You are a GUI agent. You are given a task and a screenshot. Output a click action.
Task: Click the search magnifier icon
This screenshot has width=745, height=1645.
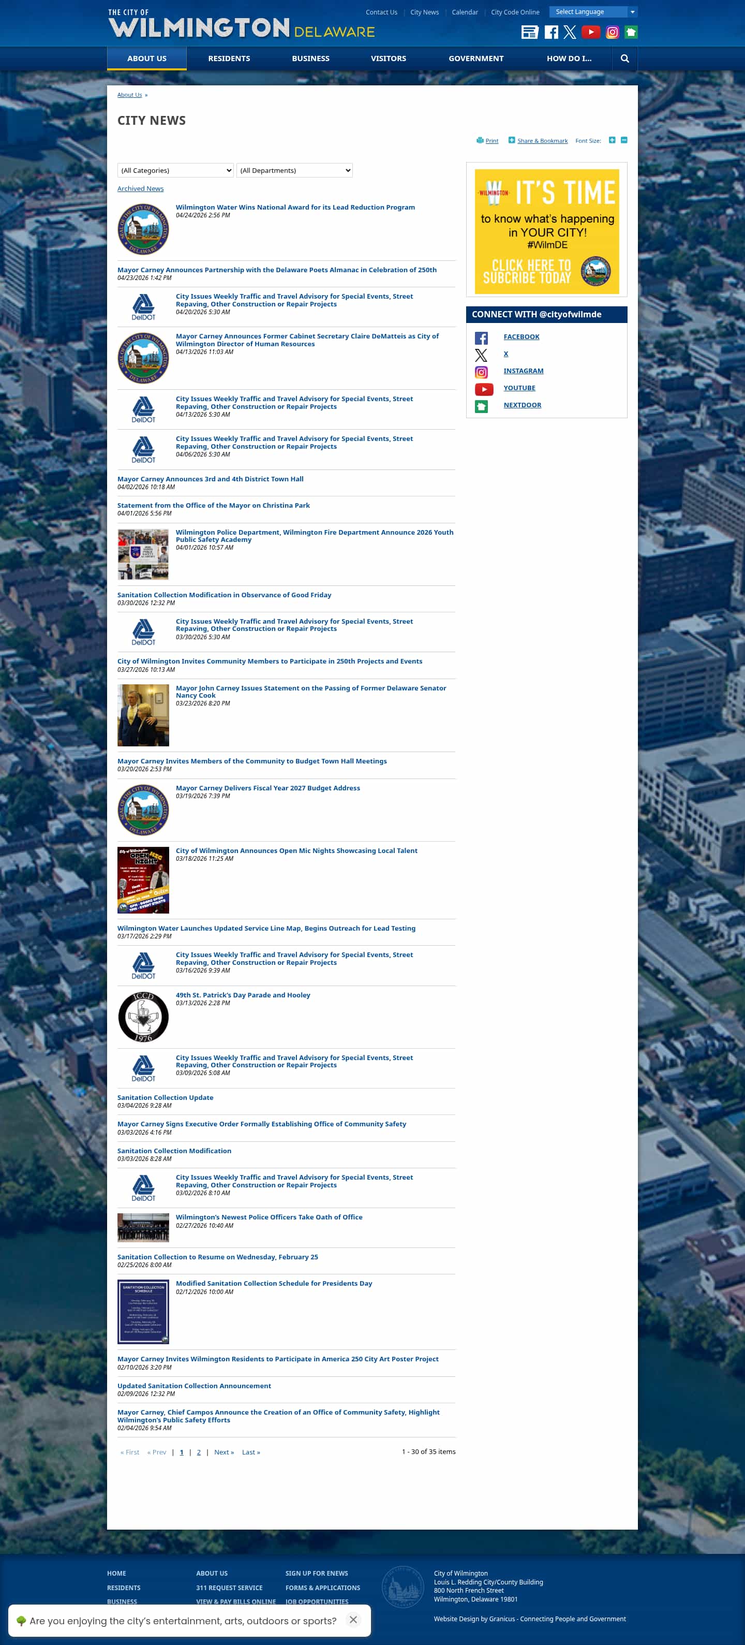[x=624, y=58]
